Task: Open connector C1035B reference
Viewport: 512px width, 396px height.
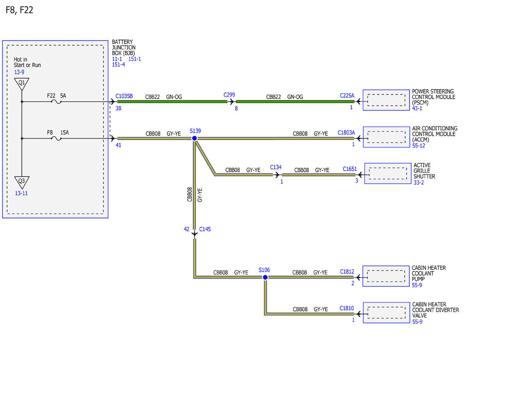Action: [124, 97]
